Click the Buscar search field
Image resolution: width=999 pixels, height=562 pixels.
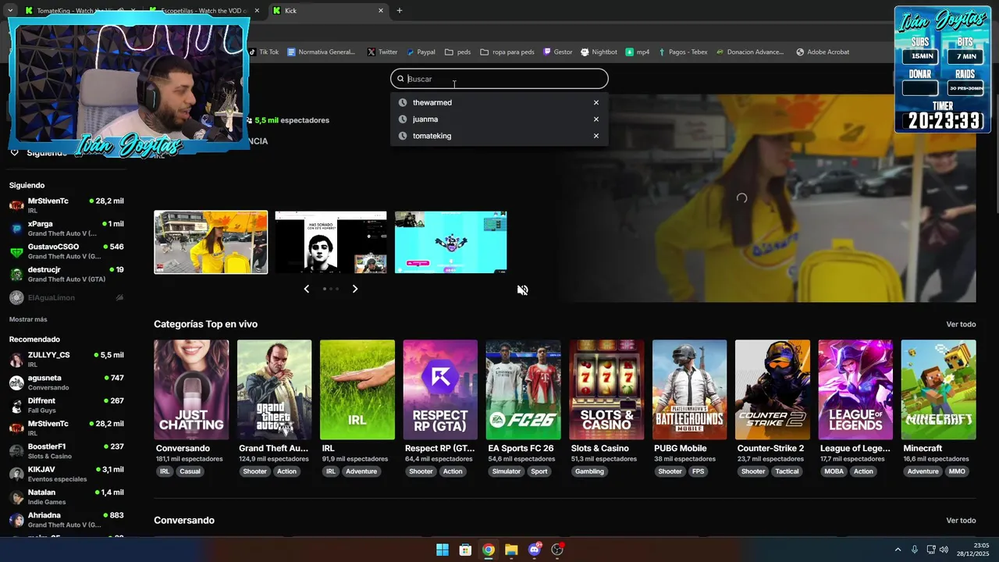point(499,79)
